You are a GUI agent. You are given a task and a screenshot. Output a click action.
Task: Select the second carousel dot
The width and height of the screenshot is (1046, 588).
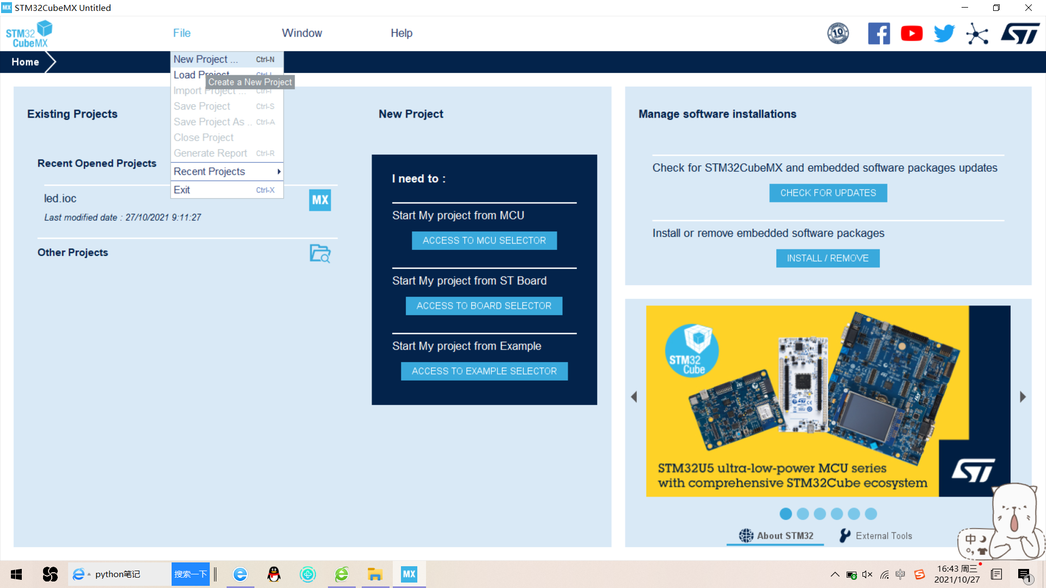(802, 514)
